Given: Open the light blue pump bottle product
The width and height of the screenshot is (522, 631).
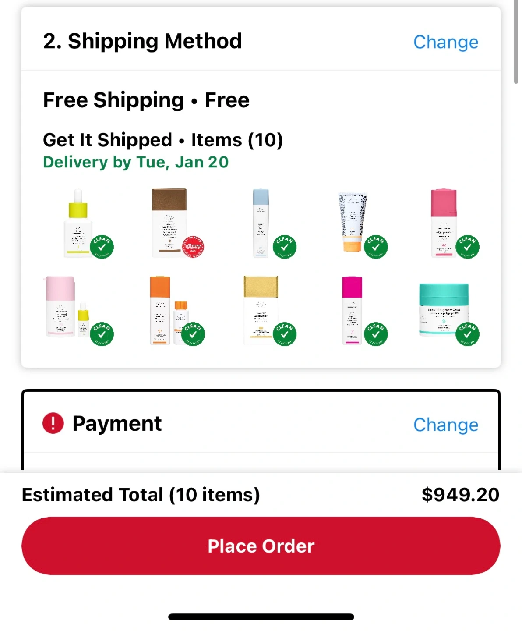Looking at the screenshot, I should (261, 223).
